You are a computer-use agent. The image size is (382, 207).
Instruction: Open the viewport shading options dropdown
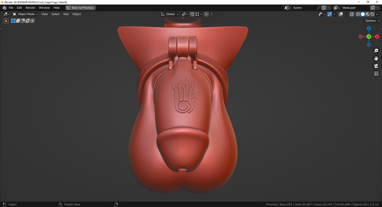(x=377, y=14)
